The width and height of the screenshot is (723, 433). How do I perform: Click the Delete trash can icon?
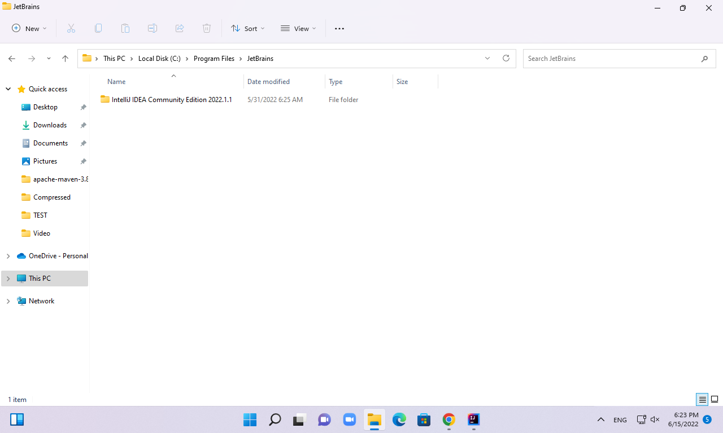pyautogui.click(x=207, y=28)
